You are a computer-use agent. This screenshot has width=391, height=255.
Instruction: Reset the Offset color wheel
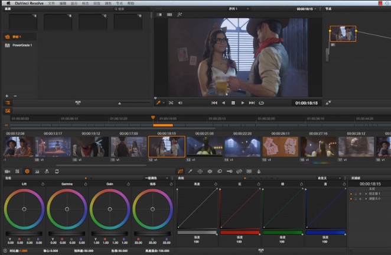click(171, 184)
